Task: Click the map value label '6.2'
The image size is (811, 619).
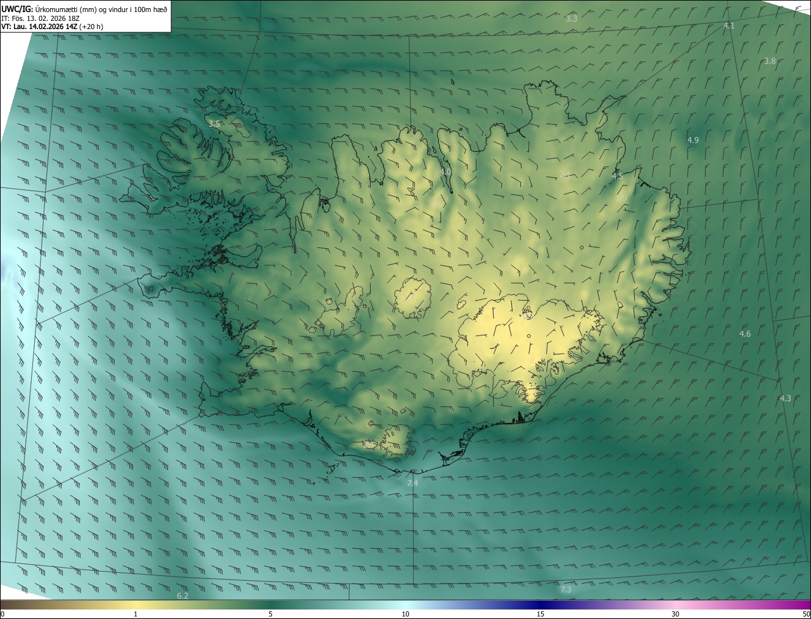Action: coord(182,596)
